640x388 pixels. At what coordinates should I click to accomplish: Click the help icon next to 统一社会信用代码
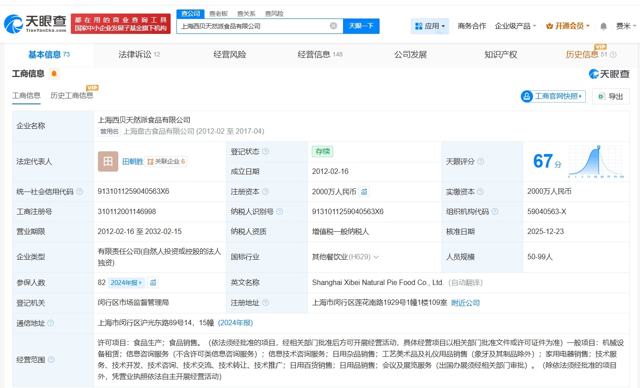[x=80, y=192]
